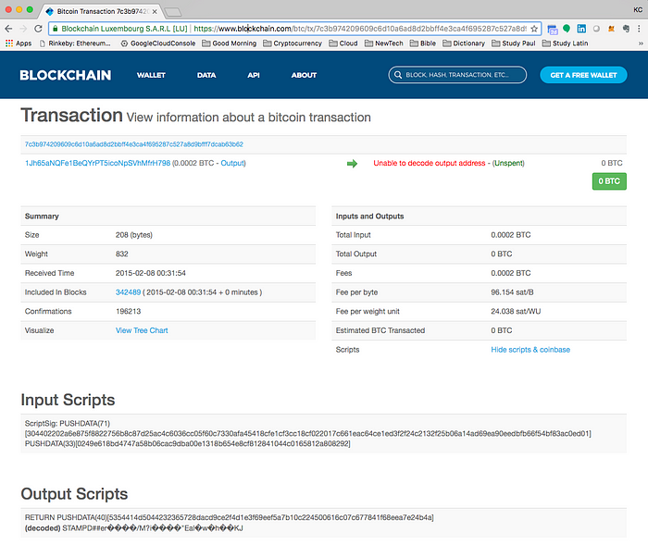Open the calendar extension icon
Screen dimensions: 648x545
click(x=552, y=29)
